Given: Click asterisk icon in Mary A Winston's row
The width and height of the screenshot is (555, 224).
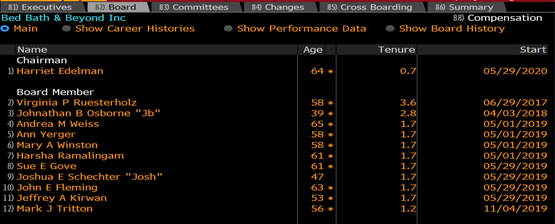Looking at the screenshot, I should tap(331, 146).
